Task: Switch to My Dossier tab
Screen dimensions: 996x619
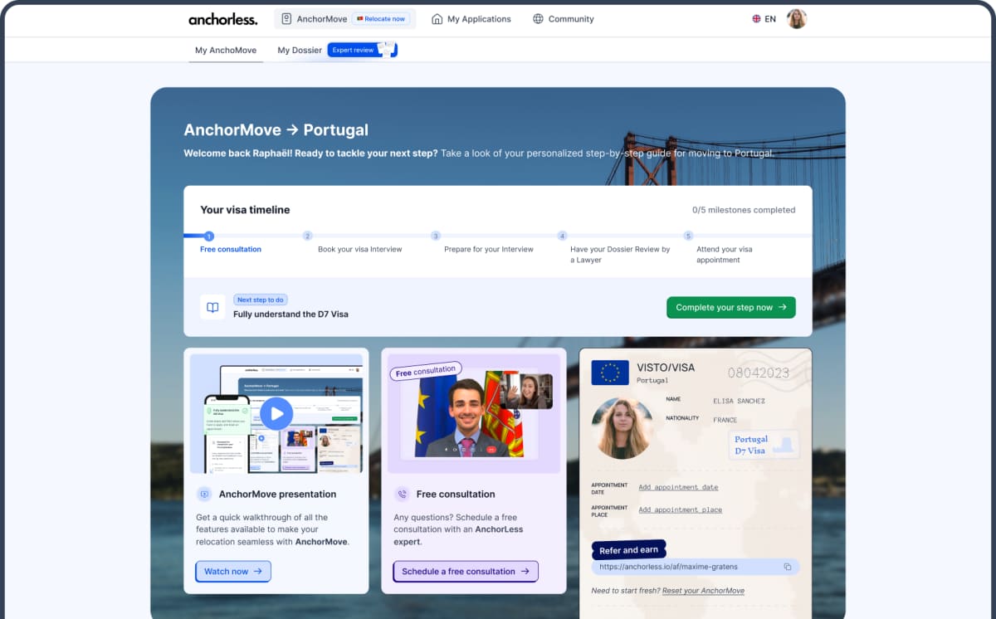Action: pyautogui.click(x=300, y=50)
